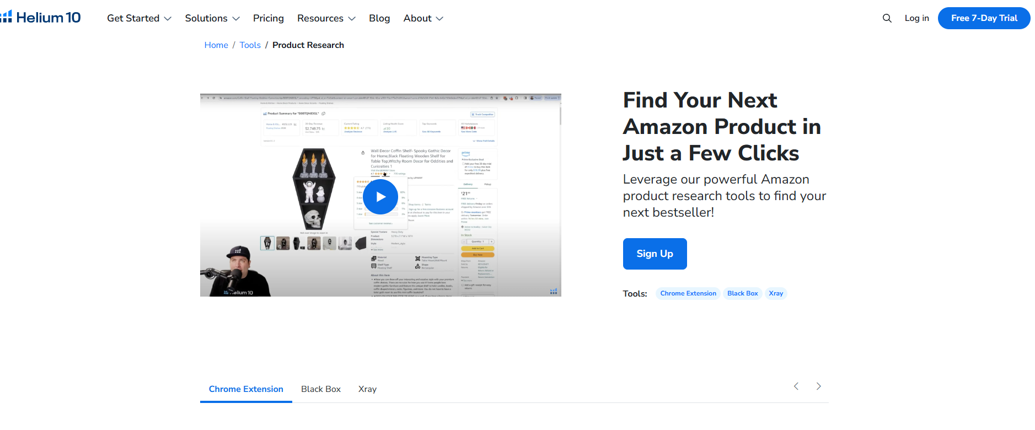Viewport: 1035px width, 430px height.
Task: Switch to the Black Box tab
Action: pyautogui.click(x=321, y=389)
